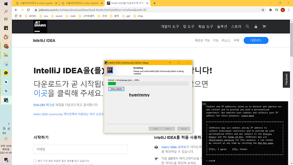Click the 이메일 input field
This screenshot has width=293, height=165.
80,149
